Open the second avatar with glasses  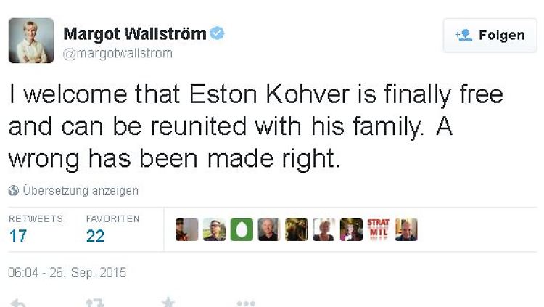click(215, 229)
